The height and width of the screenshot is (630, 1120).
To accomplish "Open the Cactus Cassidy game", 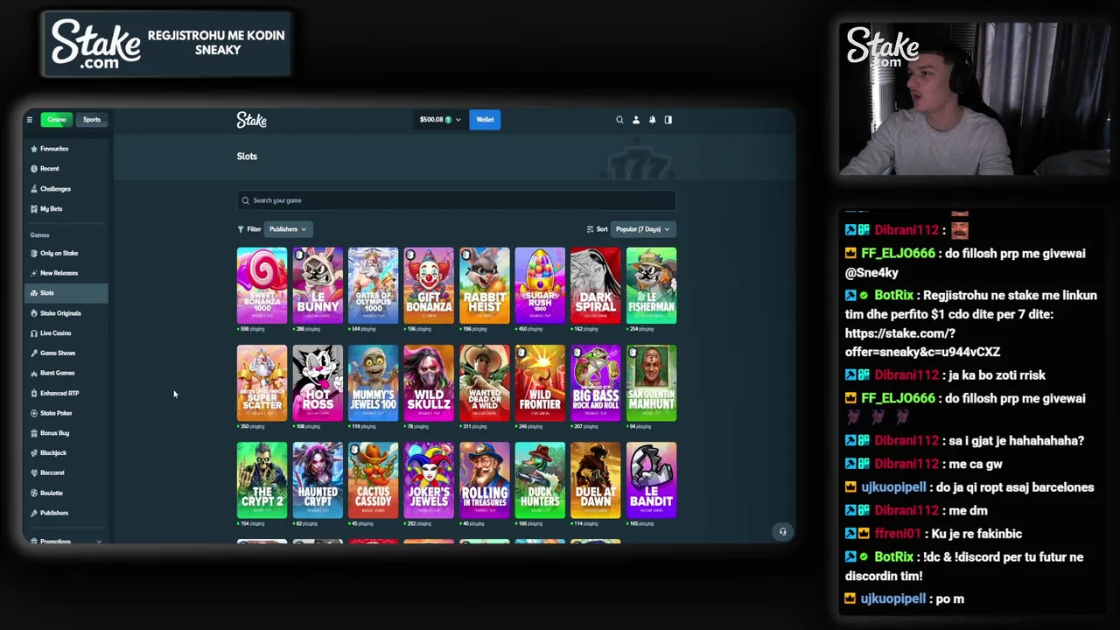I will pos(373,480).
